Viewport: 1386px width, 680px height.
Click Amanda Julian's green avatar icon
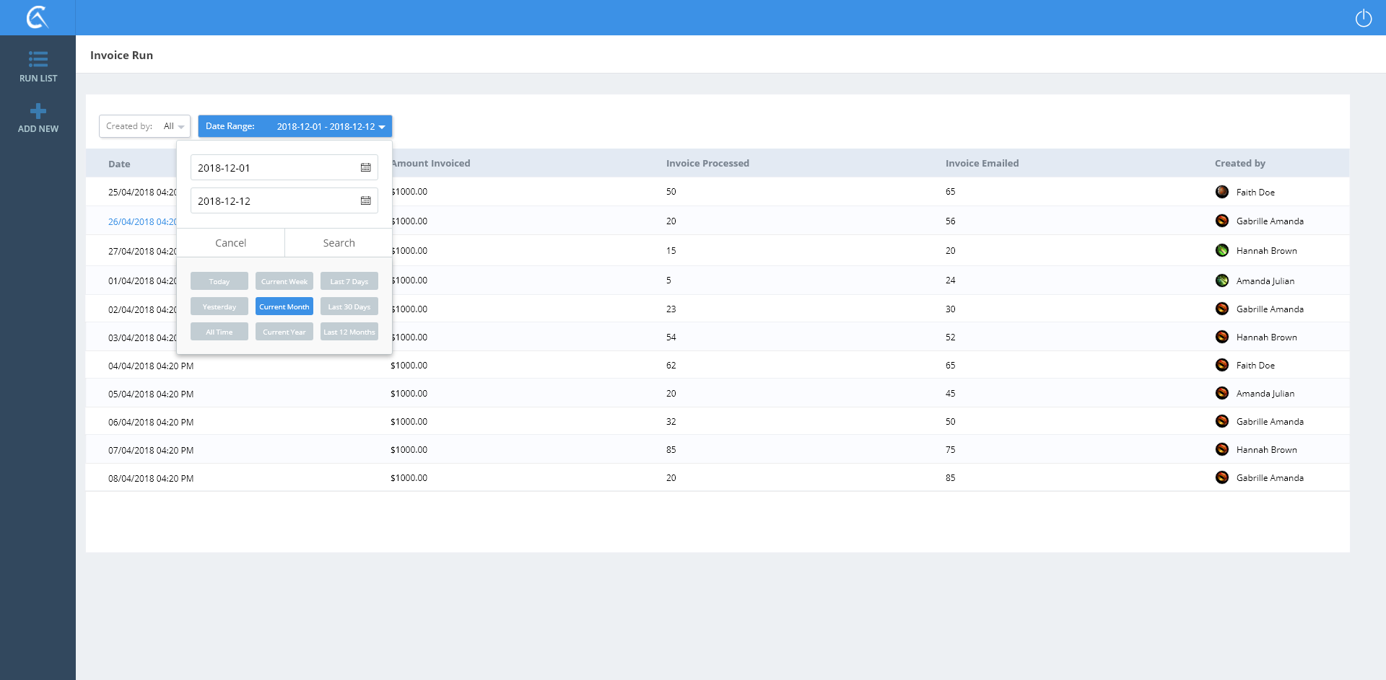1221,281
